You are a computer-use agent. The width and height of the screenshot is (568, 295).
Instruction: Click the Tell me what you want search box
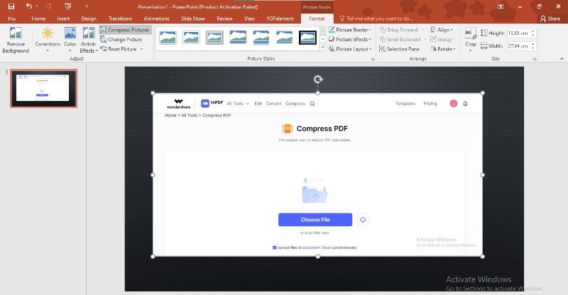(376, 18)
